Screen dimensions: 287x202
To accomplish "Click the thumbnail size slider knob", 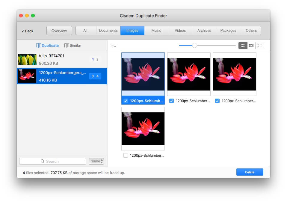I will (194, 46).
